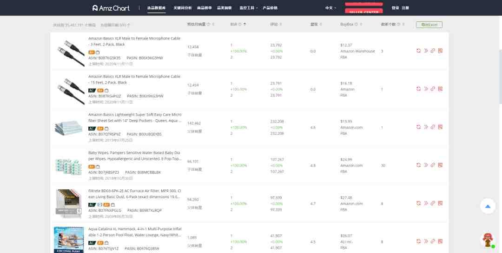Click link icon in Aqua Catalina Hammock row

click(x=433, y=241)
